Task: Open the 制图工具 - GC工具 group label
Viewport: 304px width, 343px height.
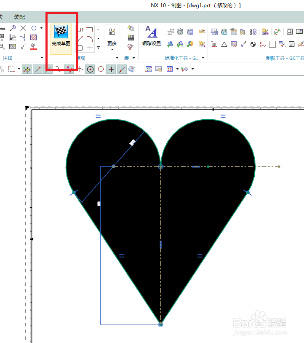Action: [285, 58]
